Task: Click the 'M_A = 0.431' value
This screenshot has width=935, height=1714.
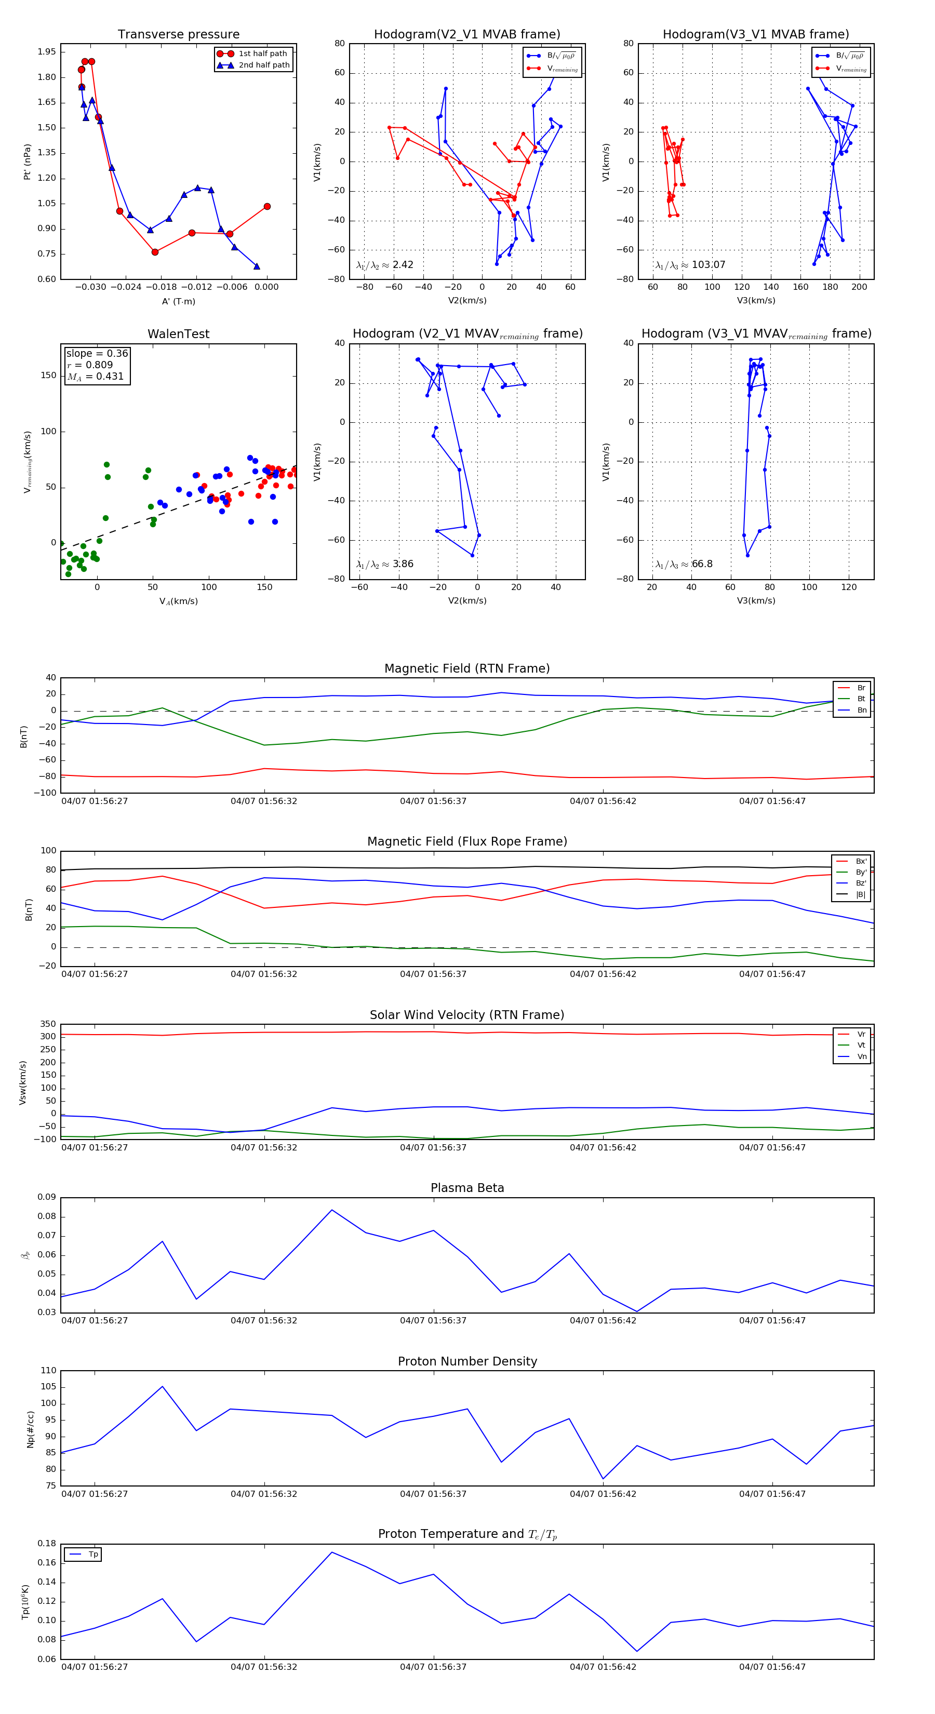Action: coord(95,377)
